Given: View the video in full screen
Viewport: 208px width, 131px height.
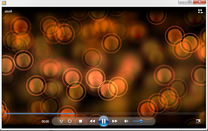Looking at the screenshot, I should (x=198, y=122).
